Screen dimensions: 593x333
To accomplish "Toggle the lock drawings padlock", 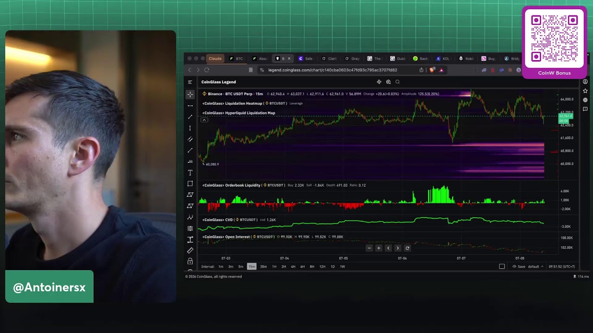I will click(190, 261).
